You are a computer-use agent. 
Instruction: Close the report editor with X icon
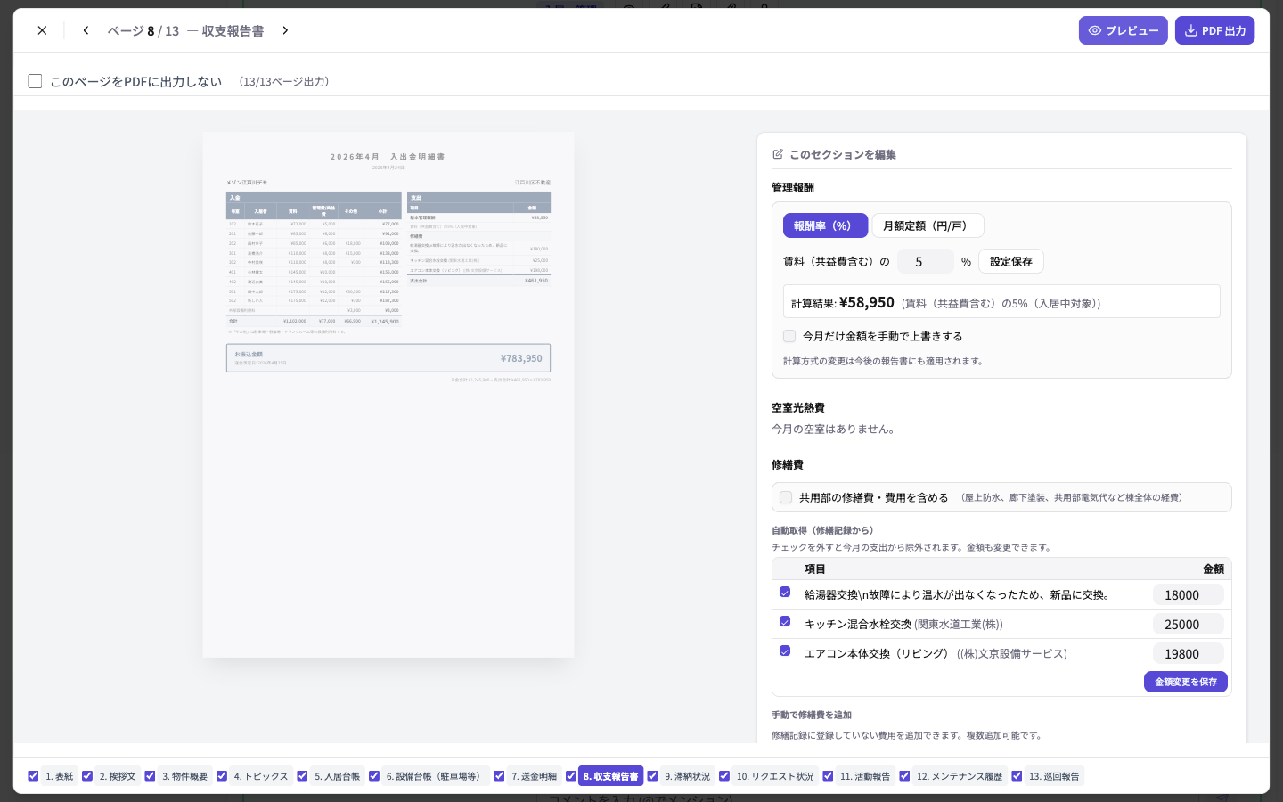pyautogui.click(x=42, y=30)
